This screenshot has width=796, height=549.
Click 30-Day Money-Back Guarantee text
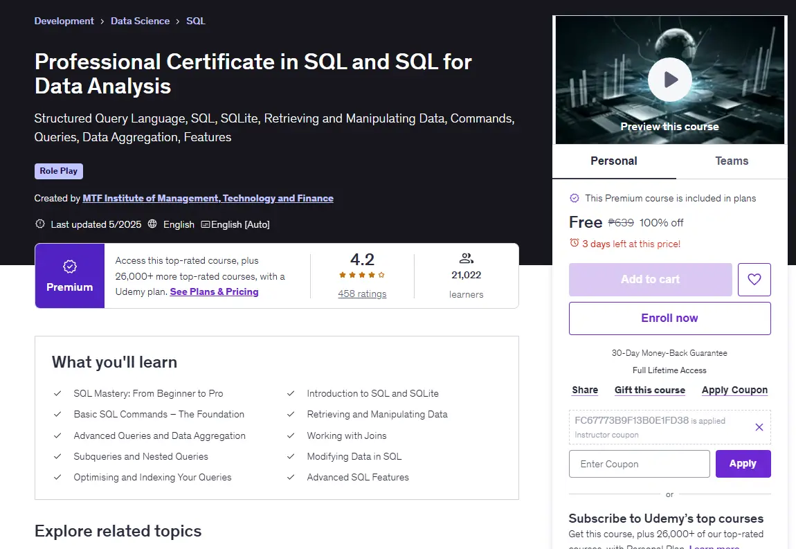tap(669, 353)
